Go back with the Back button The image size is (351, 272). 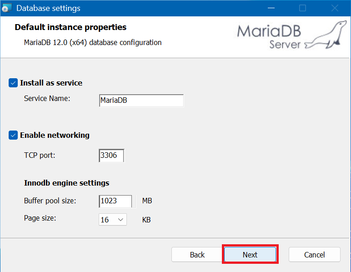tap(197, 255)
